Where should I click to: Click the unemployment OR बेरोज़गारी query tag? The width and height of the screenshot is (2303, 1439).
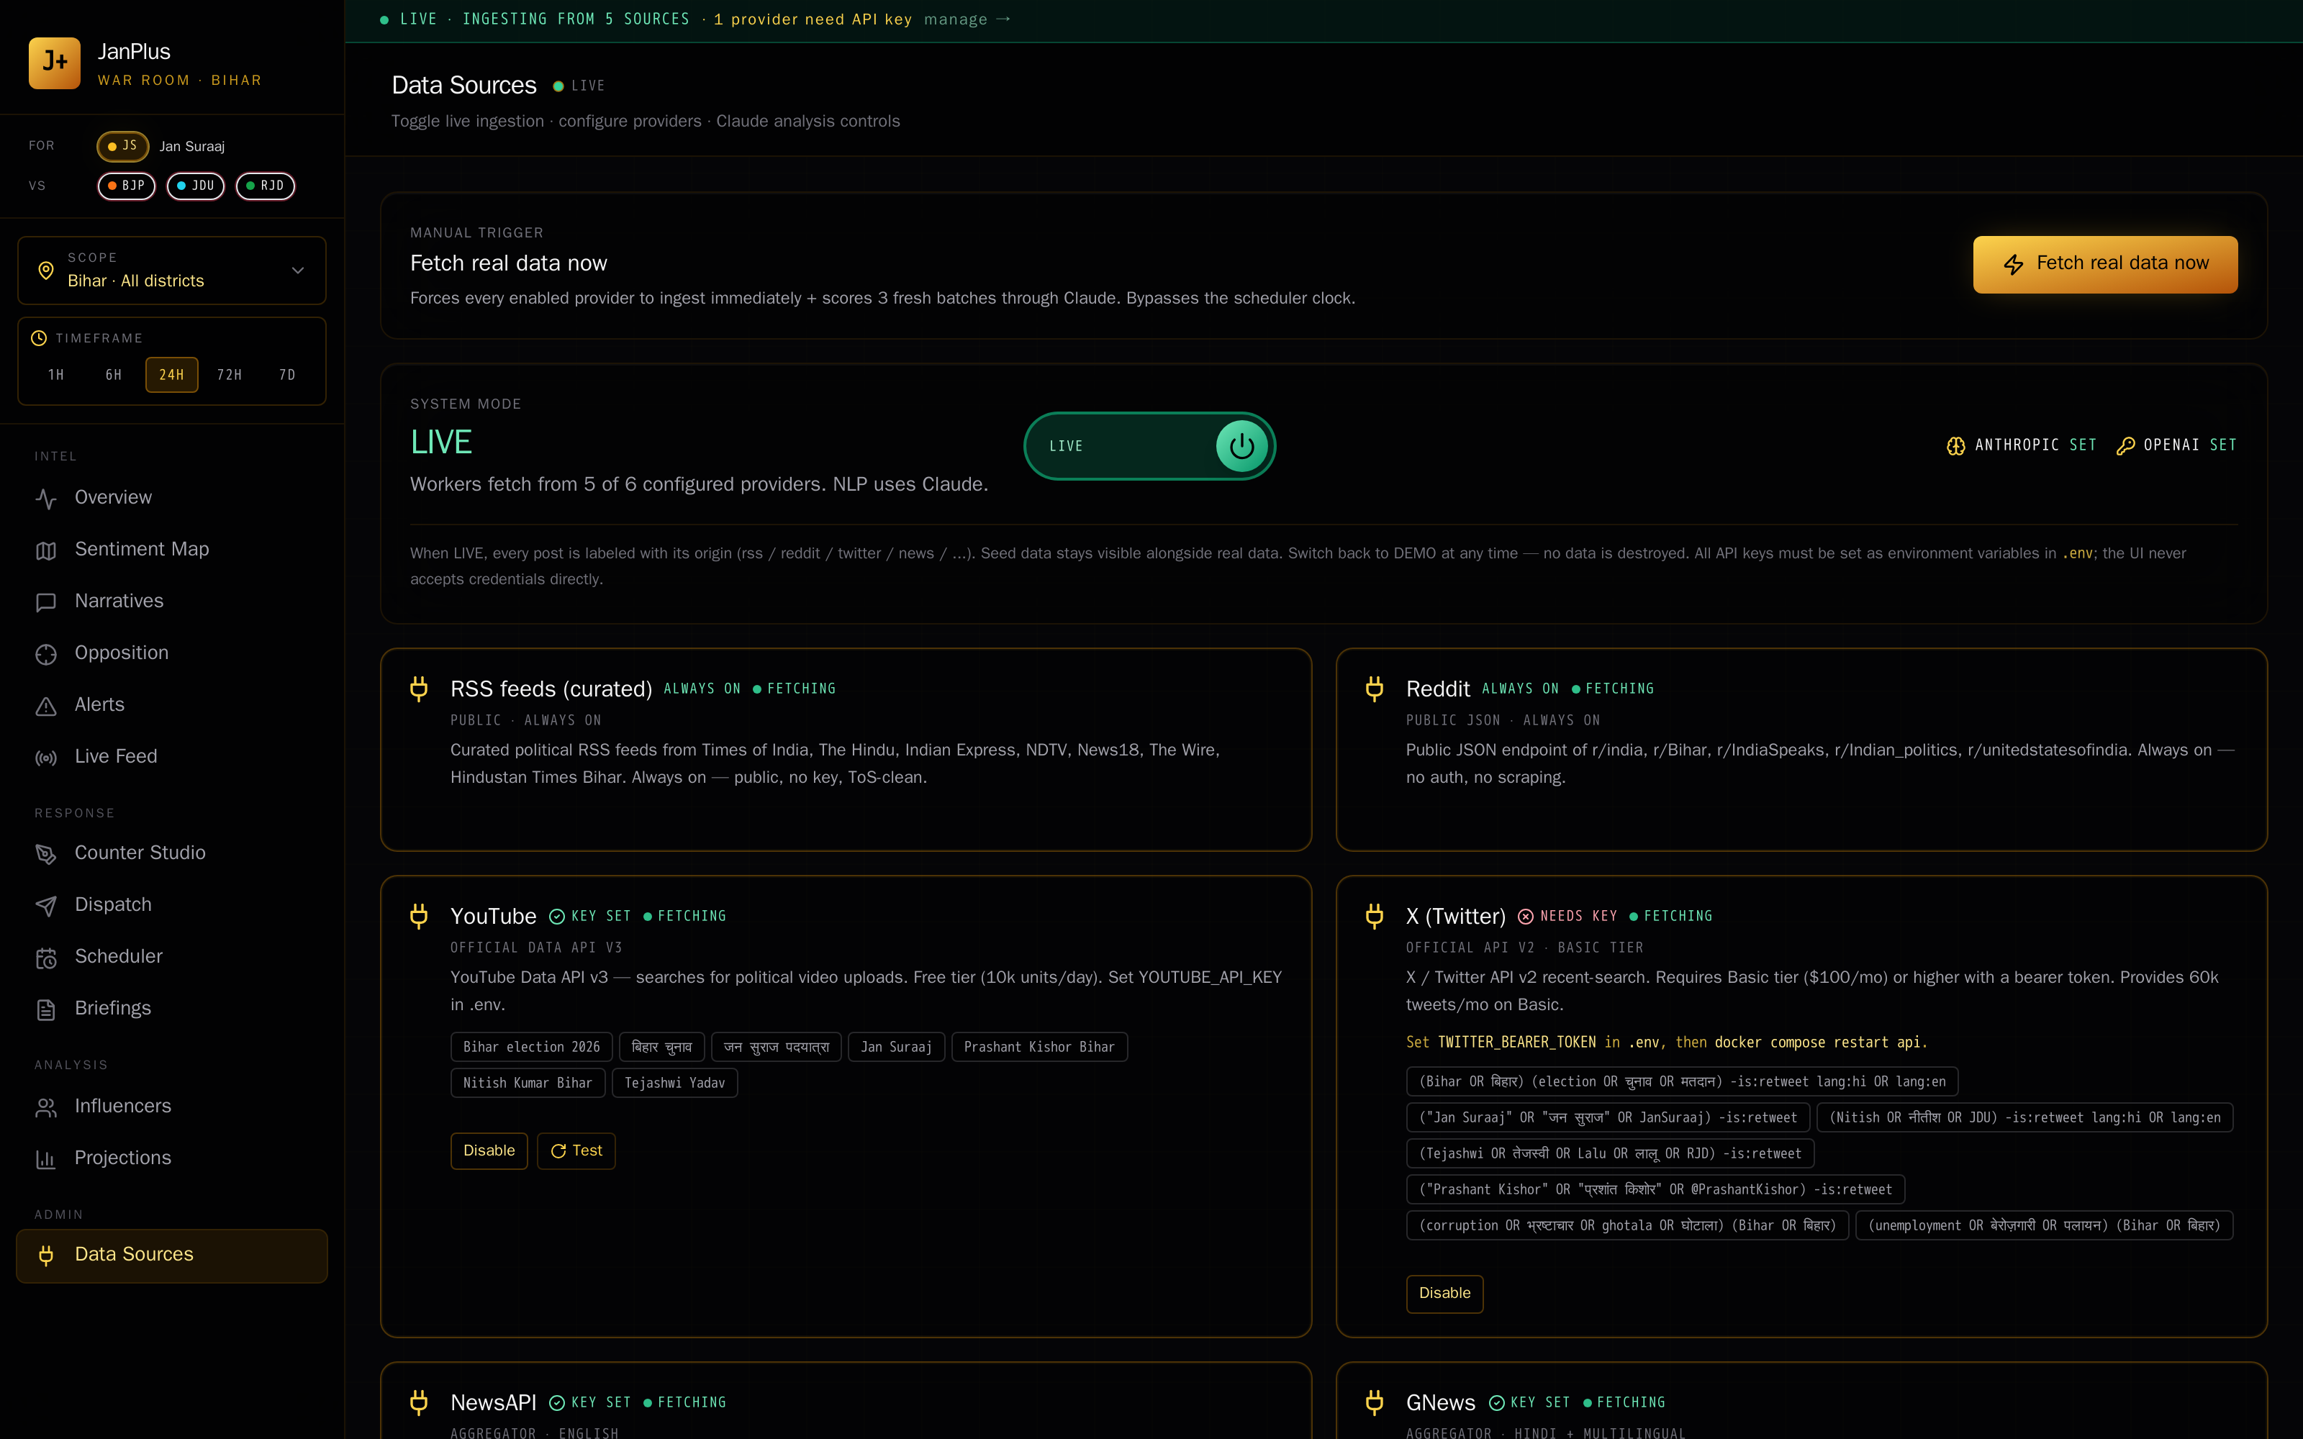point(2044,1226)
